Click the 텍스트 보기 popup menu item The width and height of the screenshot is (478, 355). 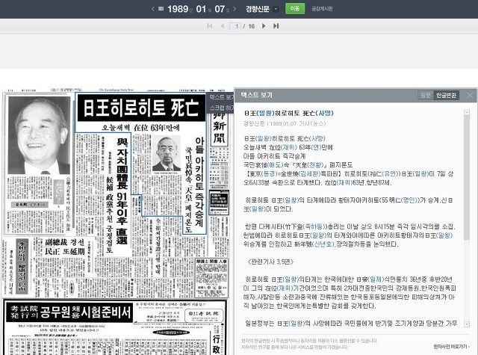pyautogui.click(x=221, y=97)
